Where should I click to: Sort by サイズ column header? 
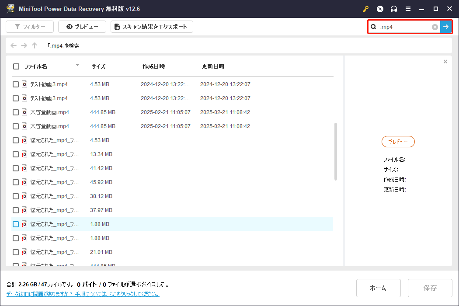coord(98,66)
